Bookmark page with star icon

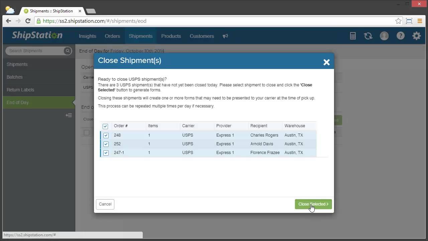coord(398,21)
